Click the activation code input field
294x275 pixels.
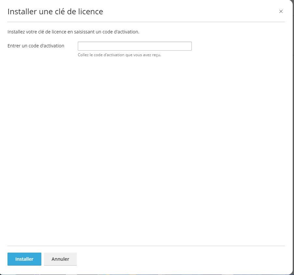(134, 46)
